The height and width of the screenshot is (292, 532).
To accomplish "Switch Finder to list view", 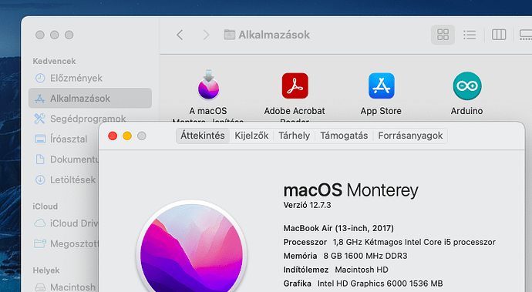I will tap(470, 35).
